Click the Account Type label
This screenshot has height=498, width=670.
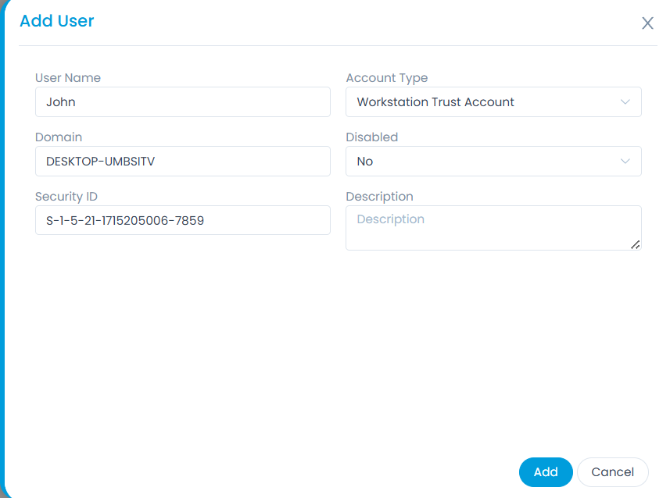tap(387, 77)
